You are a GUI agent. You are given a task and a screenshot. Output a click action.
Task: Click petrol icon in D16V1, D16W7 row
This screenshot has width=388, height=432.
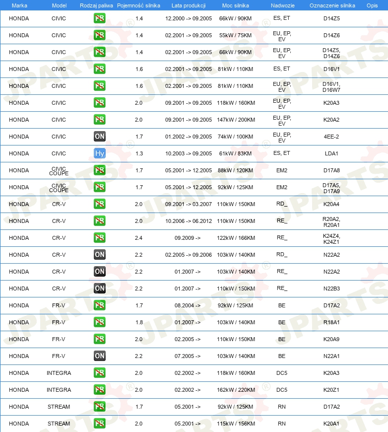[99, 86]
